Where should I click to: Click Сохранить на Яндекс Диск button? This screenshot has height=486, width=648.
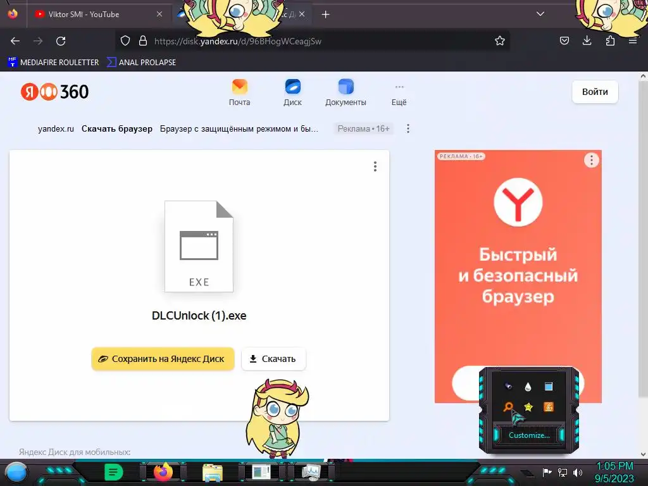(163, 359)
